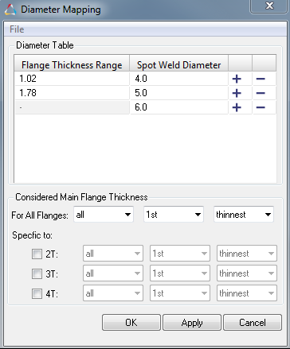Open the 3T 'thinnest' dropdown
Image resolution: width=290 pixels, height=349 pixels.
247,273
